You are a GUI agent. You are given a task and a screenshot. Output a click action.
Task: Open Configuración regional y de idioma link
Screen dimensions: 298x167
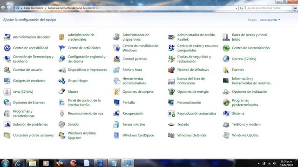tap(87, 59)
